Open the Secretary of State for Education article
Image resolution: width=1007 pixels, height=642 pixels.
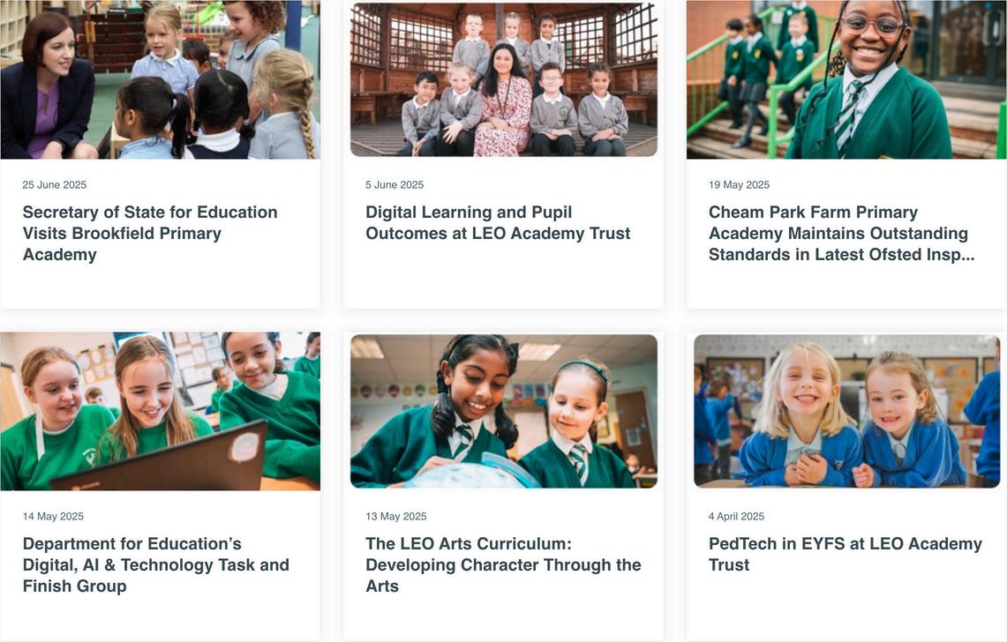pos(150,233)
